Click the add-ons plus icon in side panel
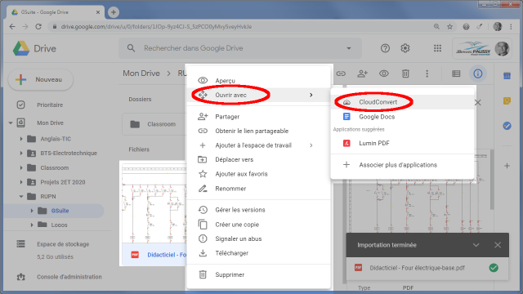Image resolution: width=523 pixels, height=294 pixels. [x=507, y=166]
